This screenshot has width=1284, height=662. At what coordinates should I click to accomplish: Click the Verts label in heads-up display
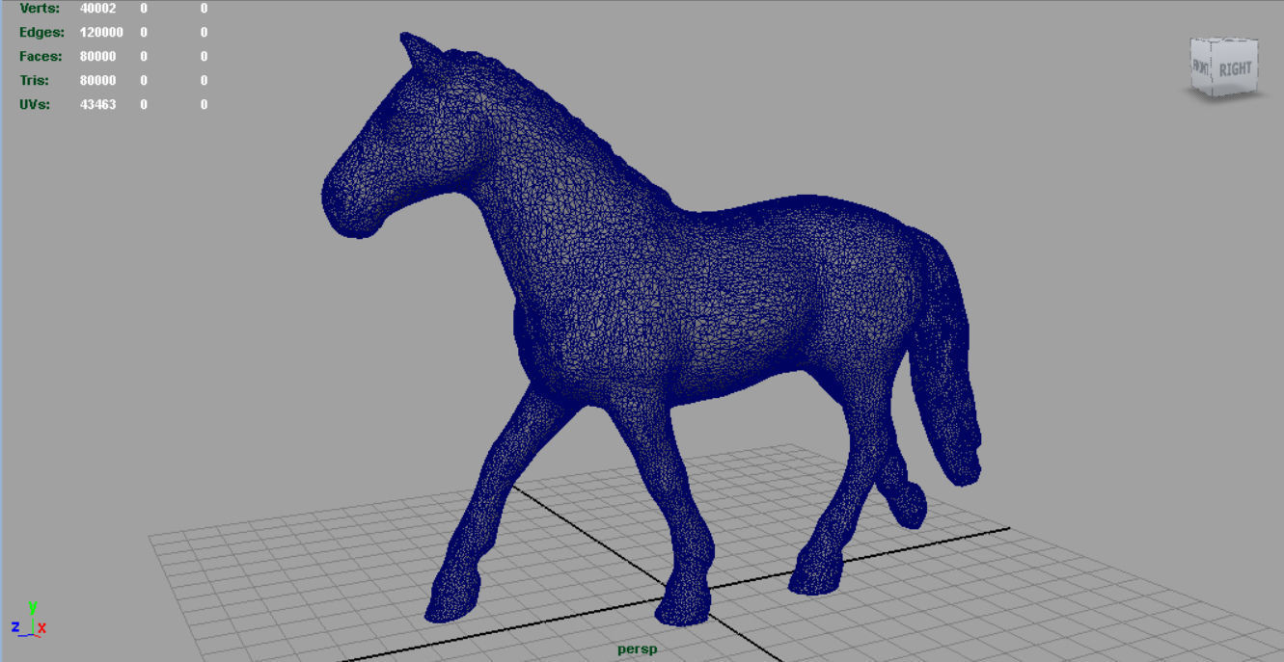tap(39, 8)
